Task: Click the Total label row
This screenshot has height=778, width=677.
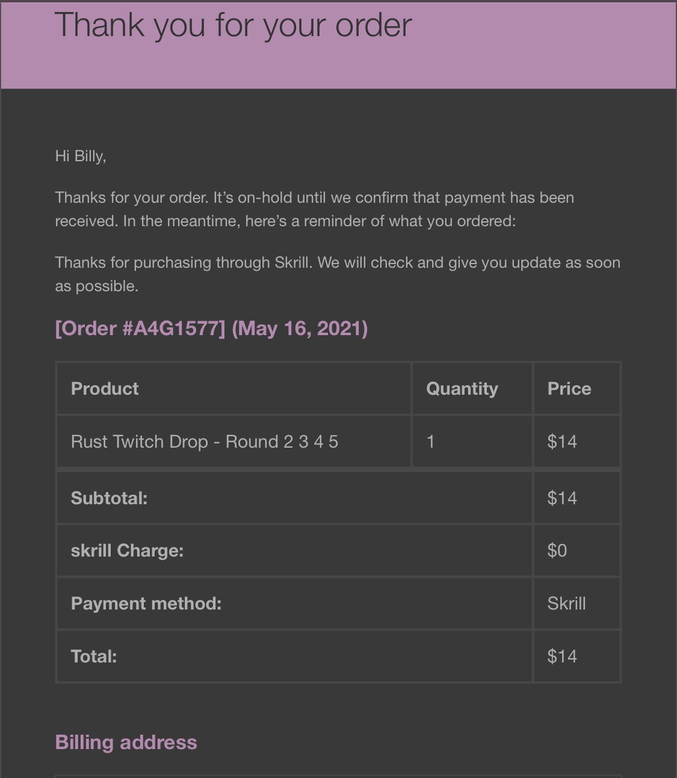Action: coord(294,656)
